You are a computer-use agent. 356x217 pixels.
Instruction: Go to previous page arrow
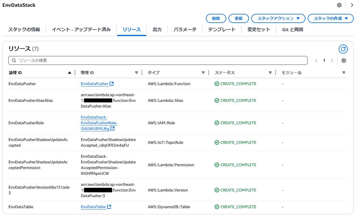pos(316,60)
